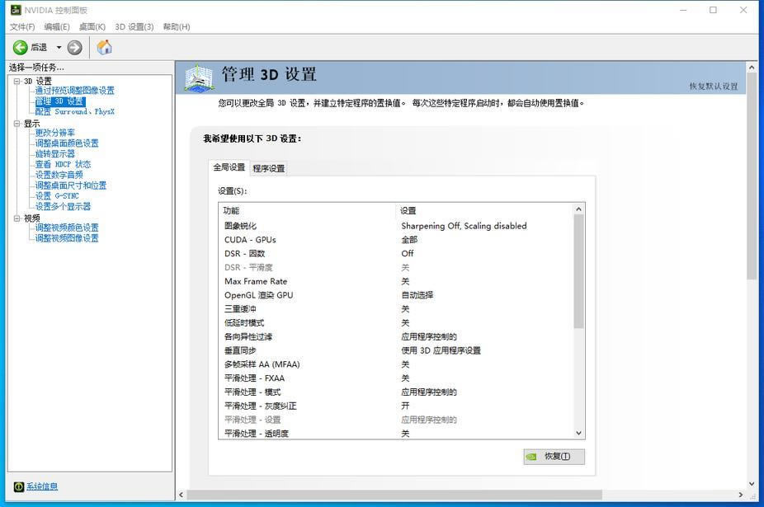
Task: Open 调整视频图像设置 in the task tree
Action: (x=67, y=238)
